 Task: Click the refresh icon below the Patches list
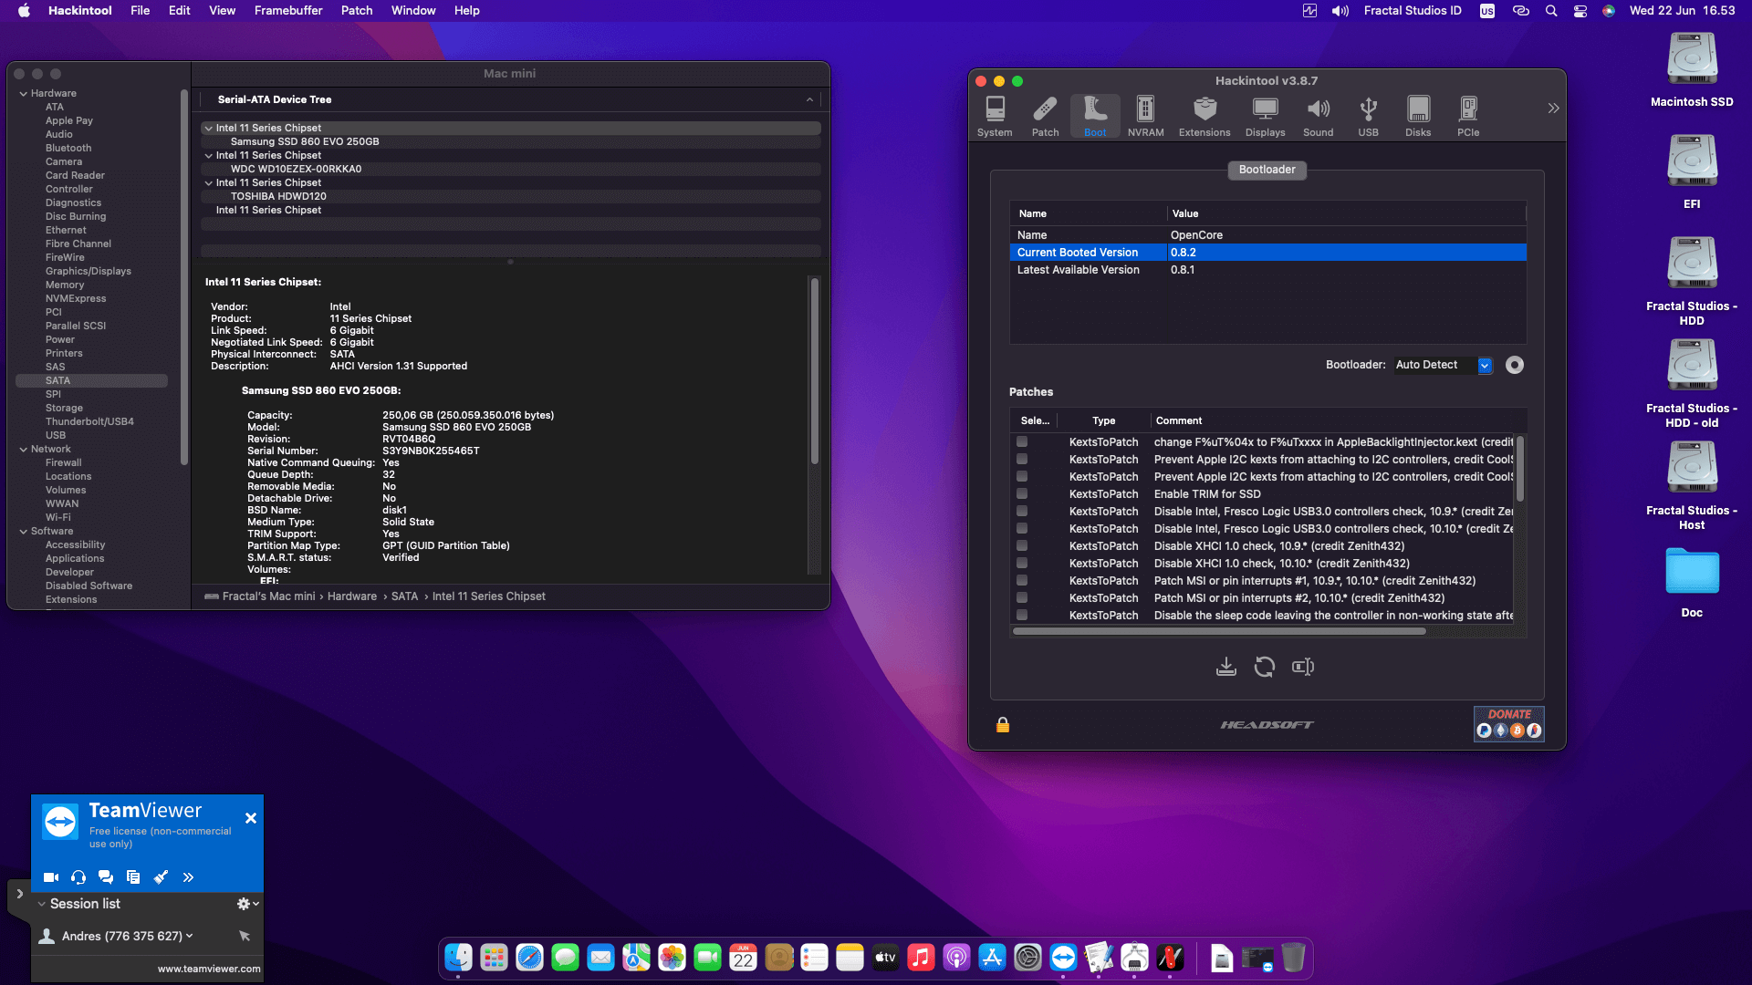(1265, 667)
